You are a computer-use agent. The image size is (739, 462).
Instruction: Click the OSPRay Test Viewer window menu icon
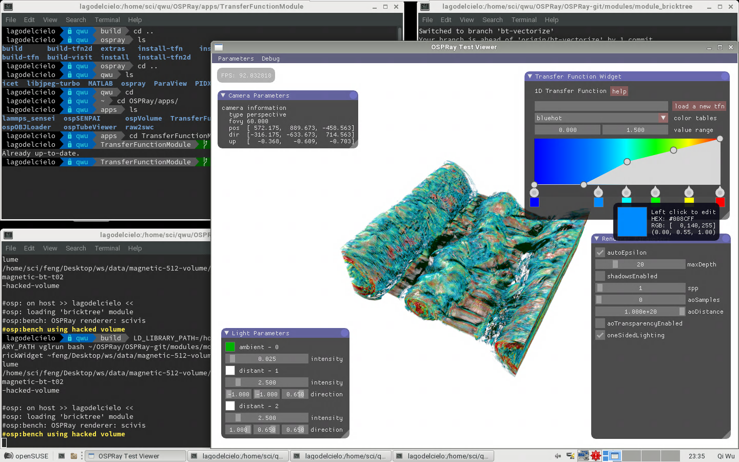point(219,47)
